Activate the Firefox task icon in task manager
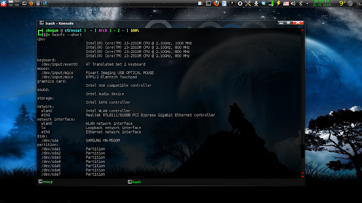Image resolution: width=362 pixels, height=203 pixels. pyautogui.click(x=216, y=3)
